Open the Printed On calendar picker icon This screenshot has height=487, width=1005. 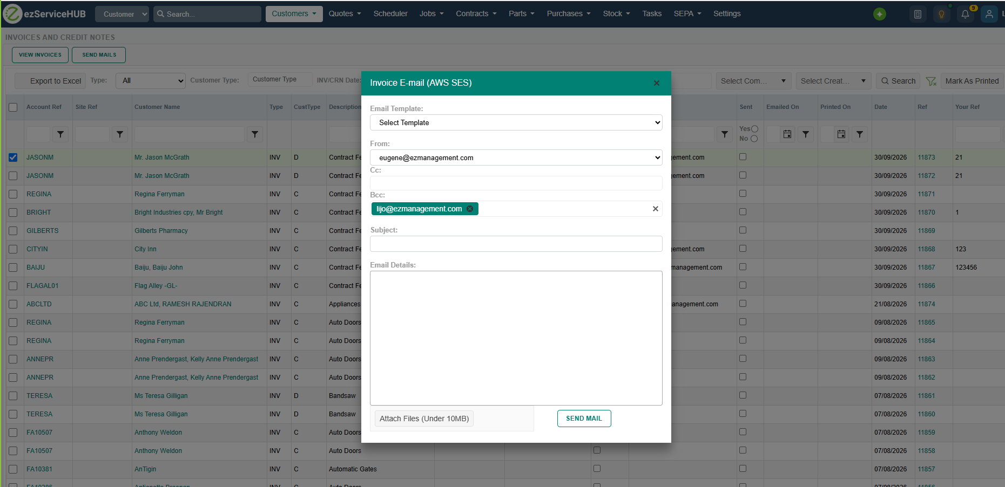tap(841, 134)
